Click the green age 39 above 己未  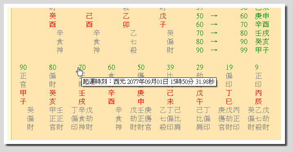[170, 67]
